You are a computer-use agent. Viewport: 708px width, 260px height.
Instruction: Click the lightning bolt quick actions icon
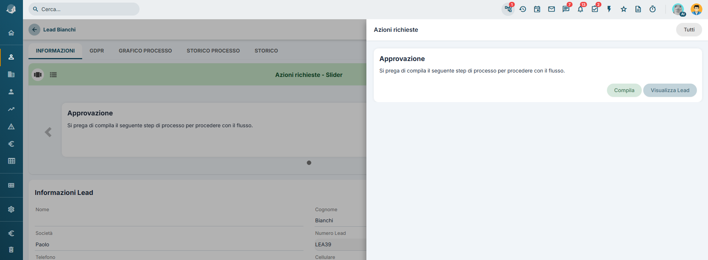point(609,9)
